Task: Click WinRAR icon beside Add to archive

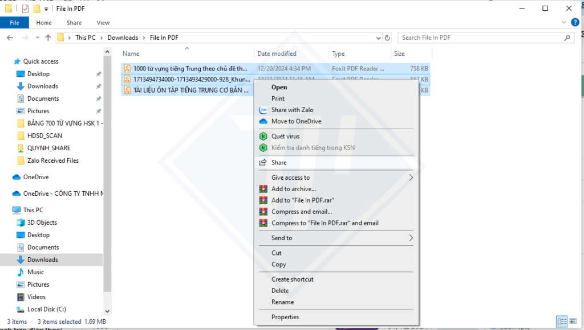Action: coord(263,189)
